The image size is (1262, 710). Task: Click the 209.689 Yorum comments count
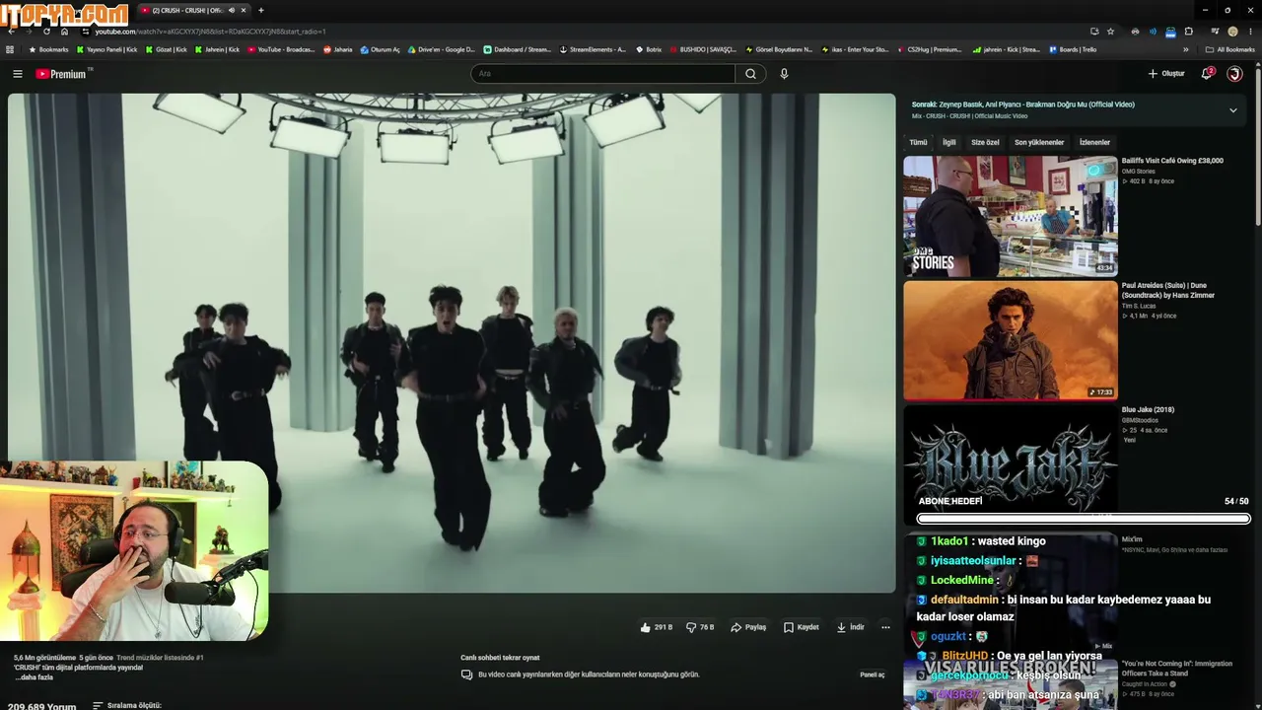coord(41,706)
